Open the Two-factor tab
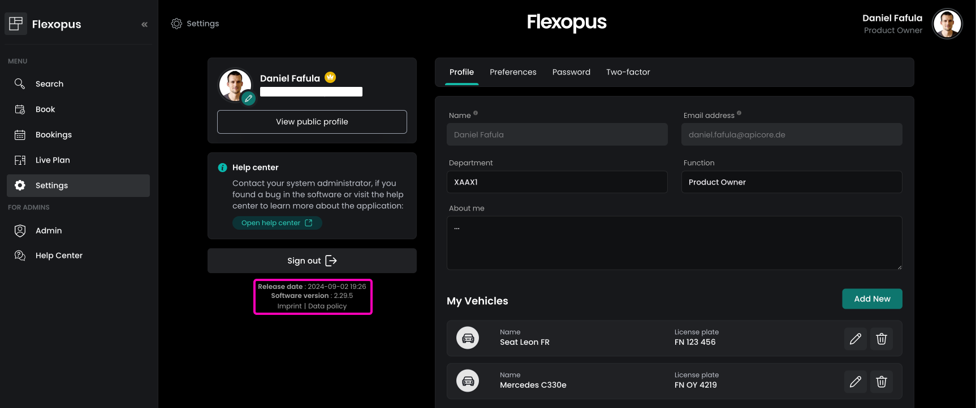 coord(628,72)
